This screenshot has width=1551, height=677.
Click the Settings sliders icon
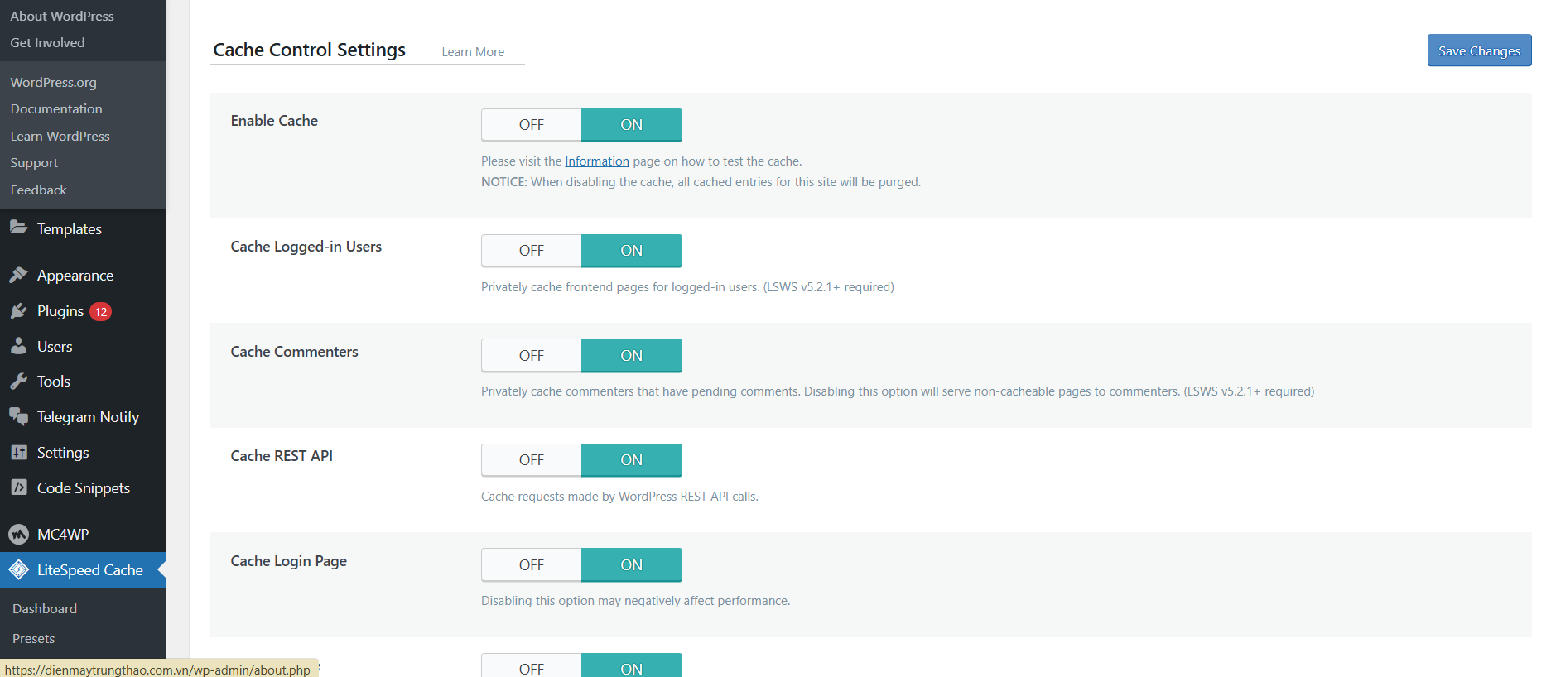coord(18,452)
